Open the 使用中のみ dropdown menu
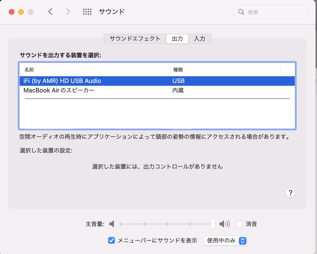 [225, 240]
